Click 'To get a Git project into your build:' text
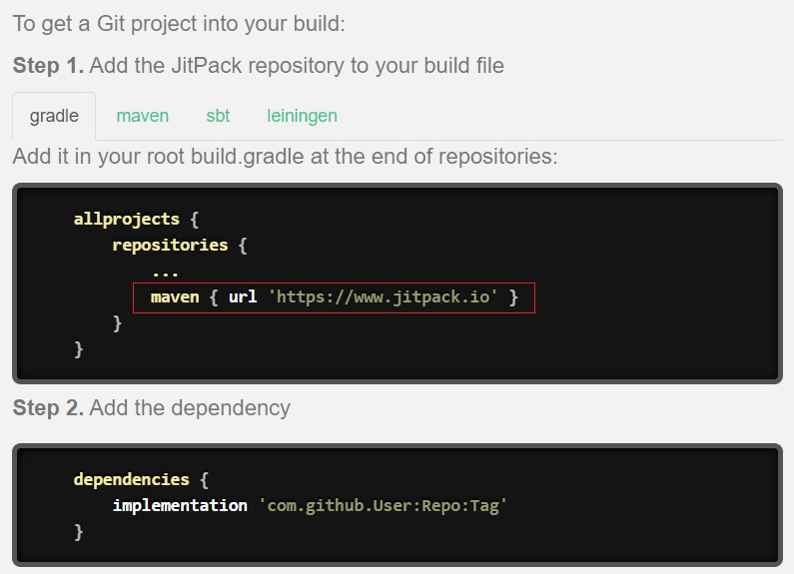This screenshot has width=794, height=574. (179, 24)
